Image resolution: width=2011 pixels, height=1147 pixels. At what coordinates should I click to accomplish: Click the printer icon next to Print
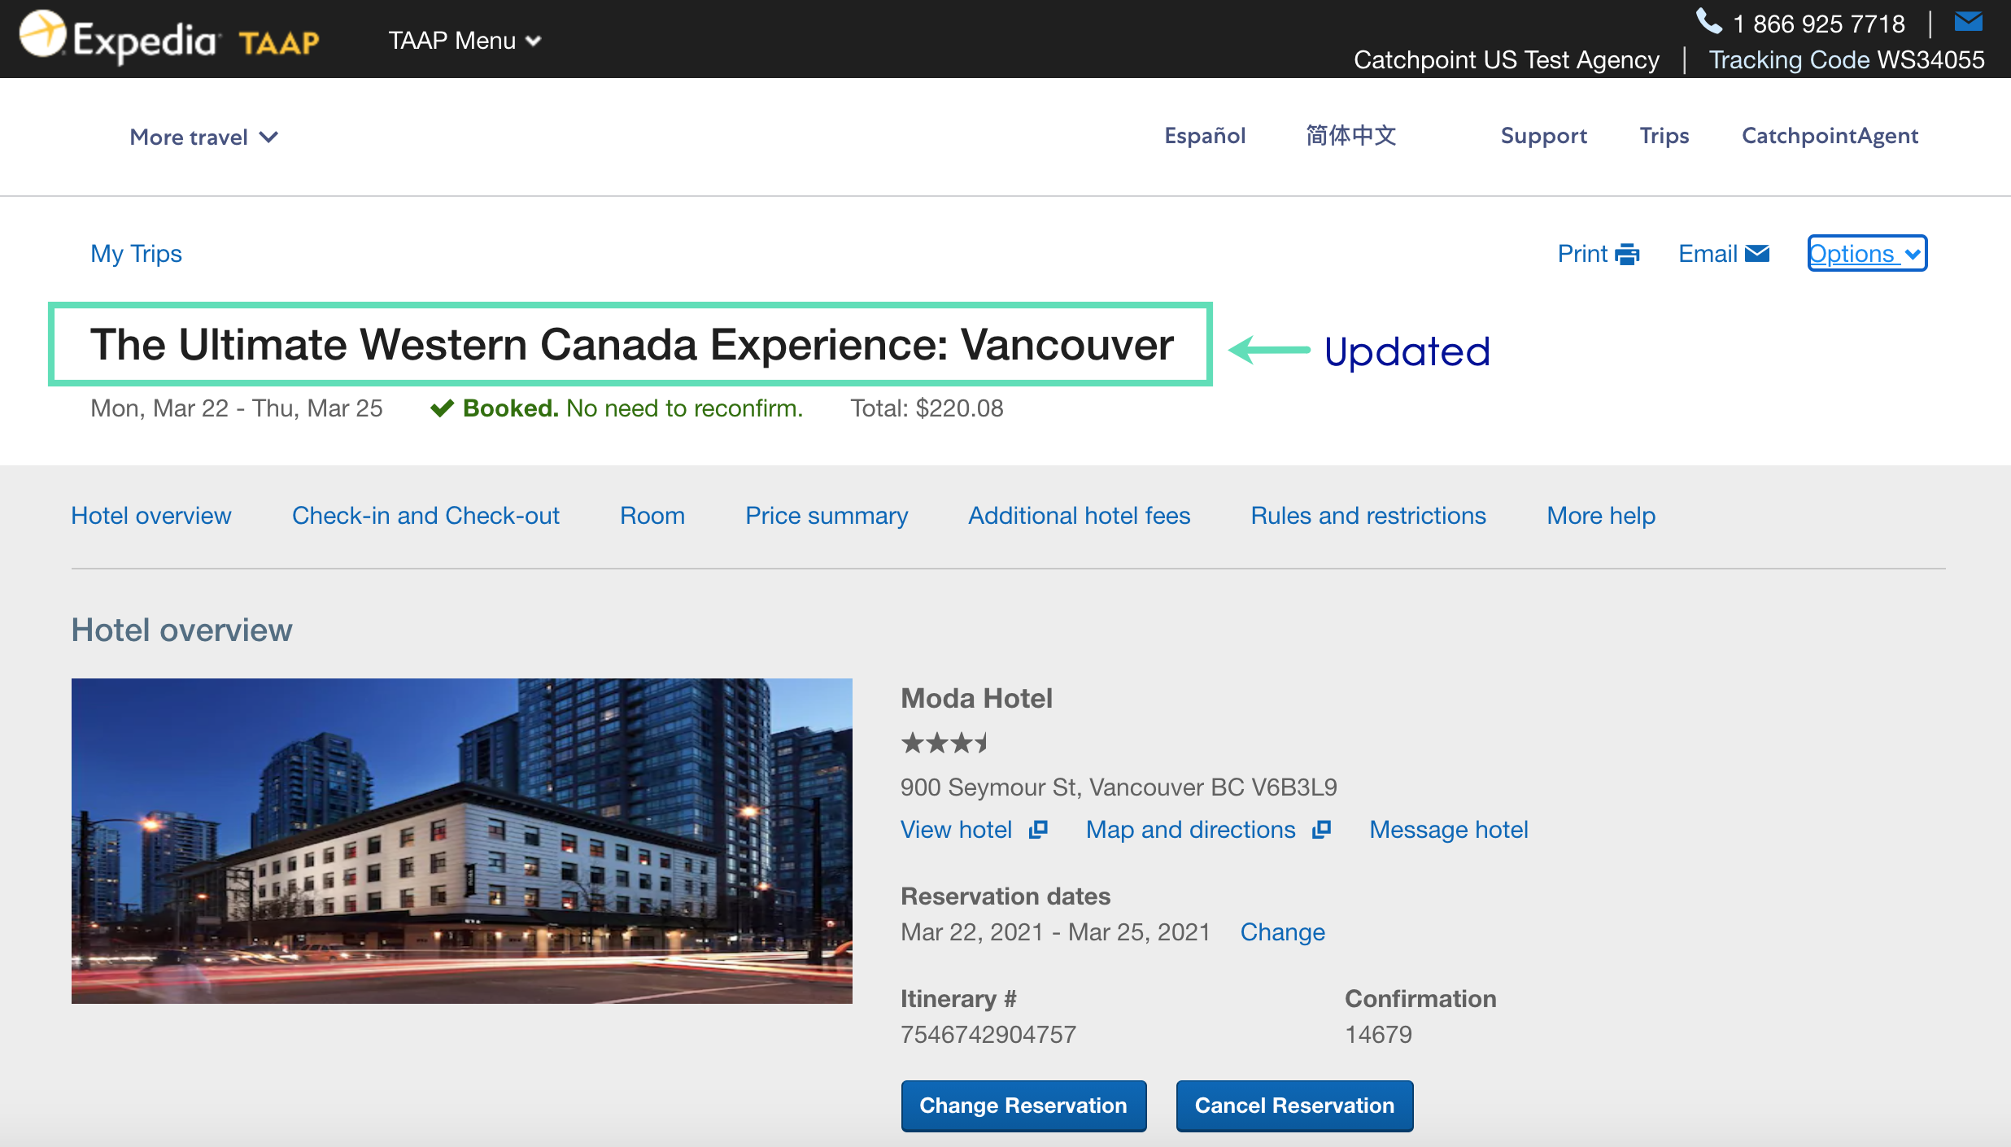point(1627,255)
